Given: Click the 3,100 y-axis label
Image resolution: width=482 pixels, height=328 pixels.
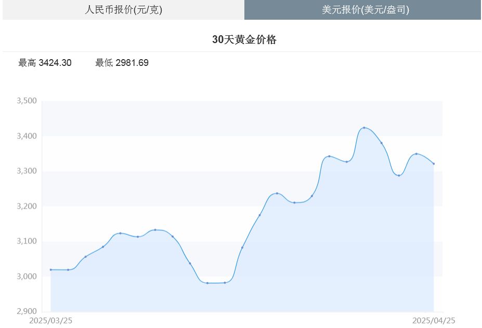Looking at the screenshot, I should 27,241.
